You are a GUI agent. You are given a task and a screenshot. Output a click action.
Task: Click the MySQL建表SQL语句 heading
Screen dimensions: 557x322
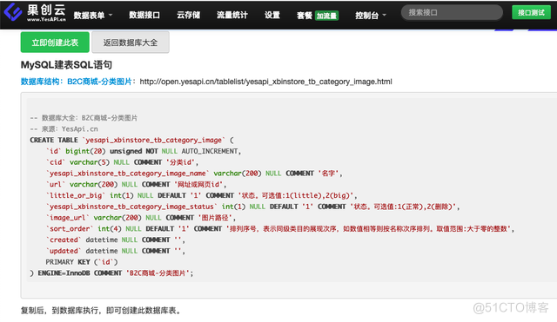click(x=66, y=65)
